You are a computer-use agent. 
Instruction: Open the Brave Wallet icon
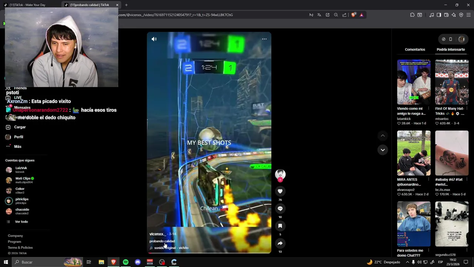pos(446,15)
